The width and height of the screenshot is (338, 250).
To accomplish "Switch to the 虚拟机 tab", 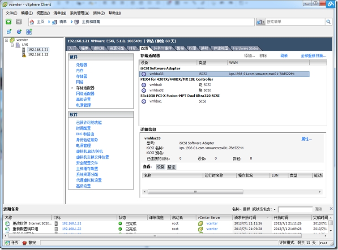I will point(99,48).
